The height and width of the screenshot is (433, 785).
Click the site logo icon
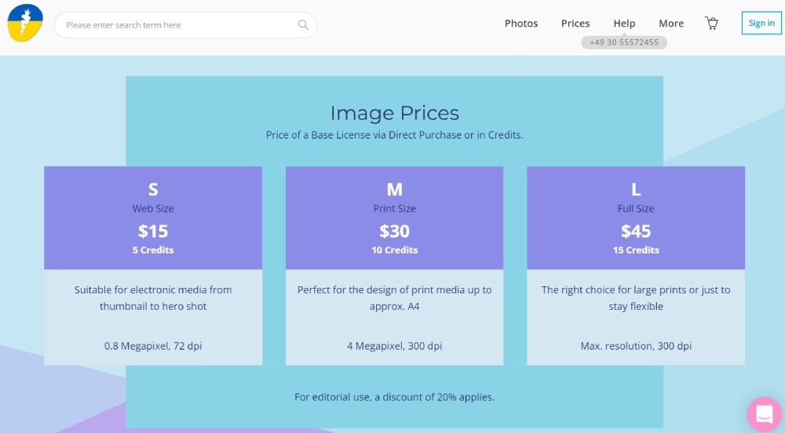pyautogui.click(x=25, y=24)
